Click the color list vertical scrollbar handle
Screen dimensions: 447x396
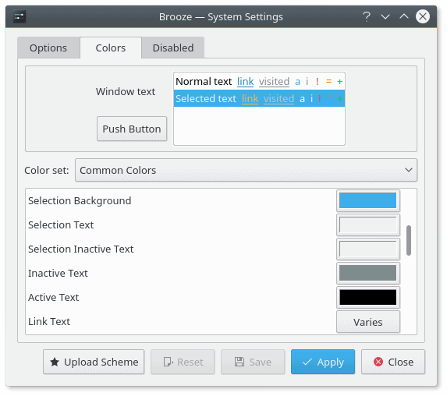(x=409, y=240)
